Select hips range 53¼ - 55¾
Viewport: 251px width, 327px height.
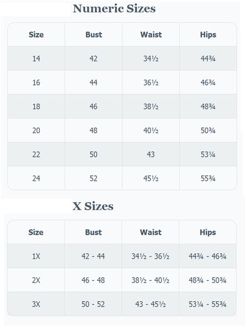[x=208, y=304]
